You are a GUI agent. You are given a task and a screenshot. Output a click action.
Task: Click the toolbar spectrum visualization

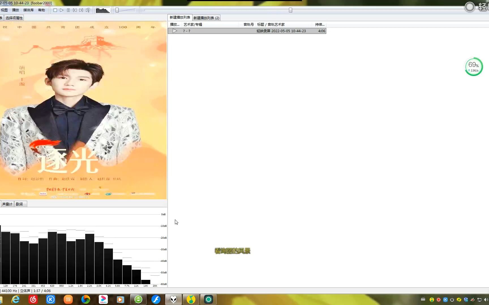[x=103, y=10]
